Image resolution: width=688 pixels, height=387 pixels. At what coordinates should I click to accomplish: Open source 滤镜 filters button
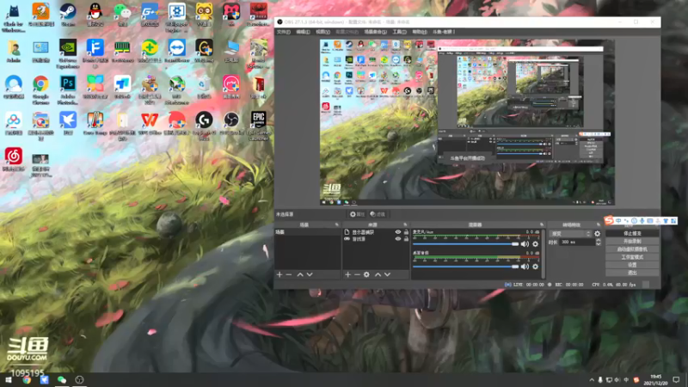coord(378,214)
